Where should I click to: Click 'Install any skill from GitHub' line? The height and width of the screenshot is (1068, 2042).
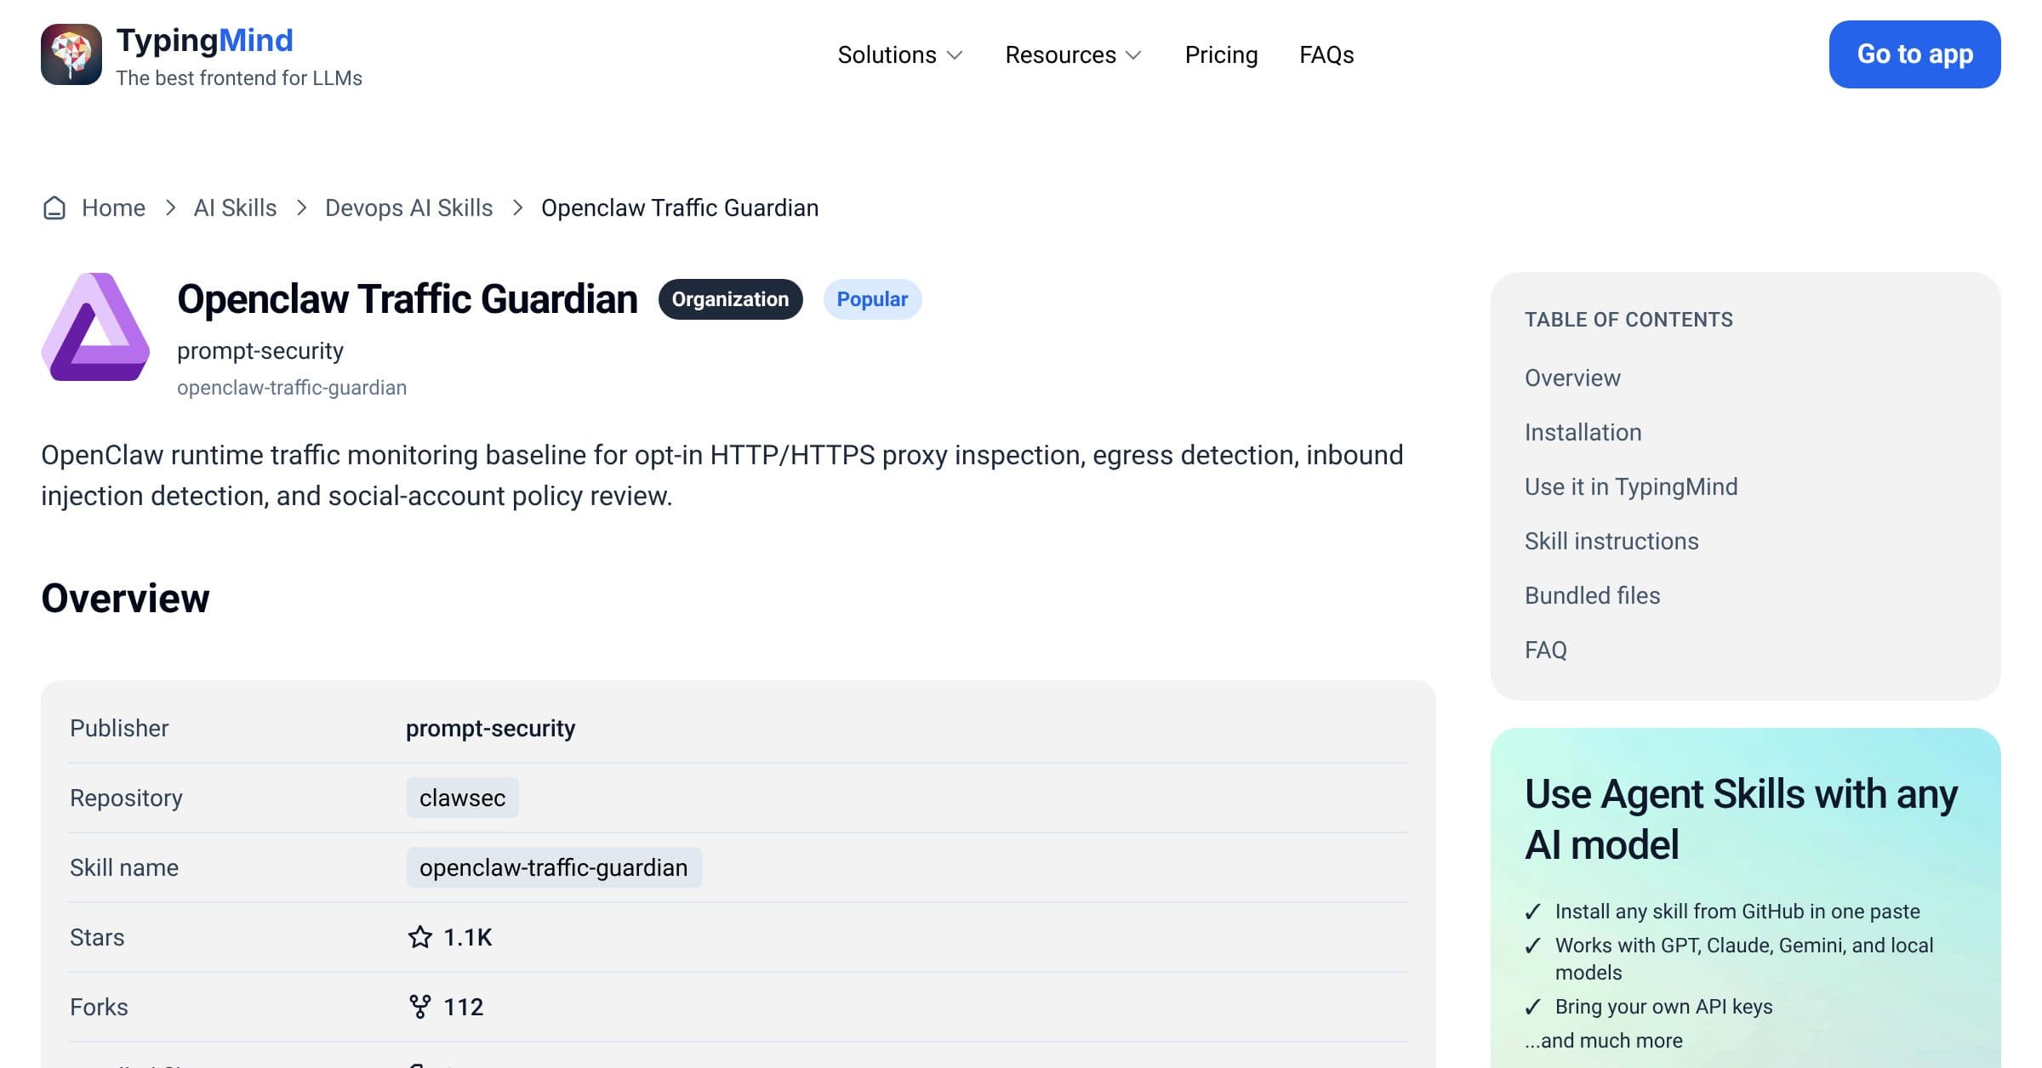[1737, 912]
